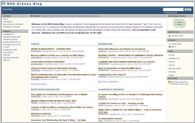Jump to today via Go to Today

(x=179, y=27)
